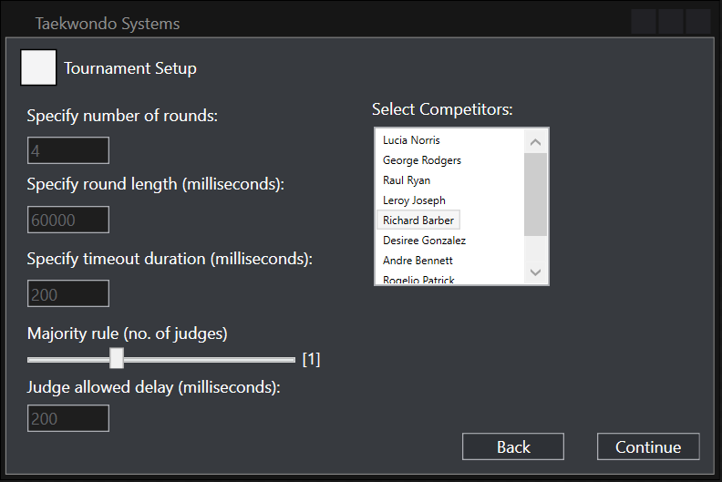The image size is (722, 482).
Task: Select Desiree Gonzalez from the list
Action: click(424, 241)
